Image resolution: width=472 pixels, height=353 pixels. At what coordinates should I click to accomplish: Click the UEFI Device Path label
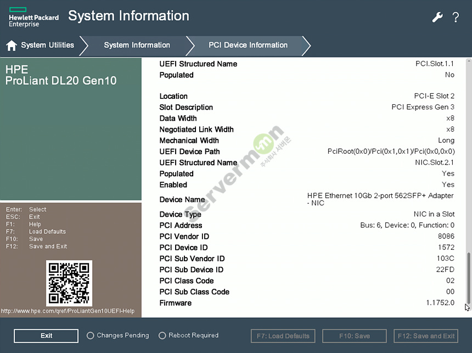(190, 152)
